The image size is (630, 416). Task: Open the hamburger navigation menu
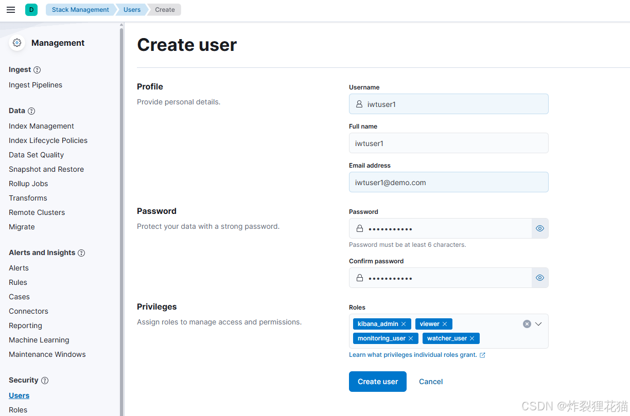[x=10, y=10]
